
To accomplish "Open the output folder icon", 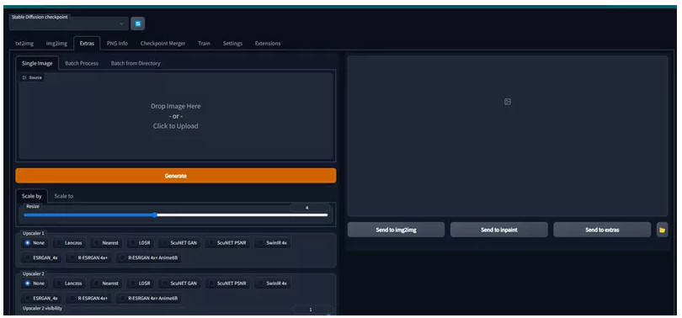I will click(x=662, y=230).
